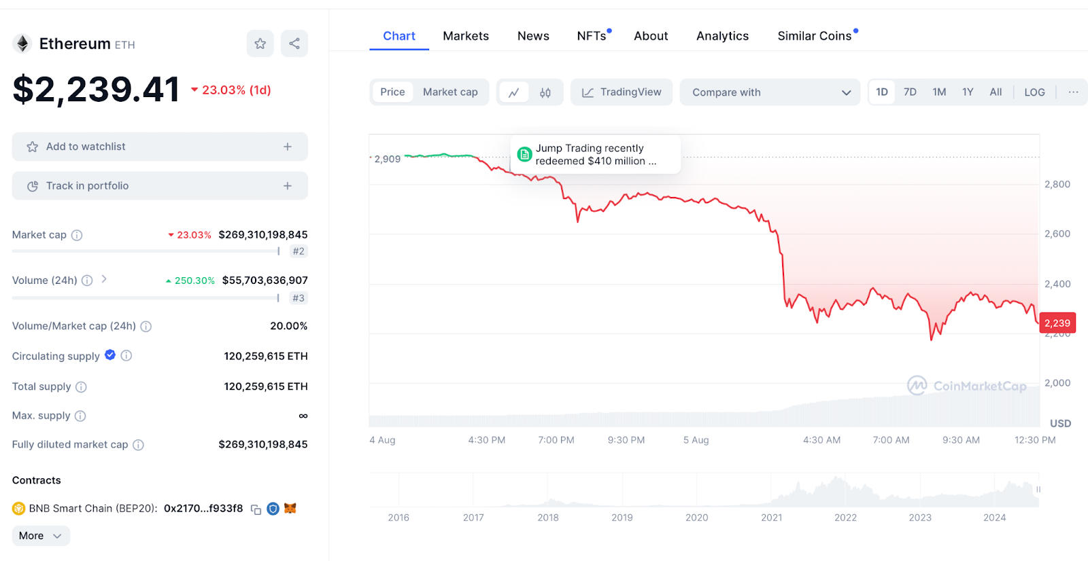The image size is (1088, 561).
Task: Open the Chart tab
Action: [399, 36]
